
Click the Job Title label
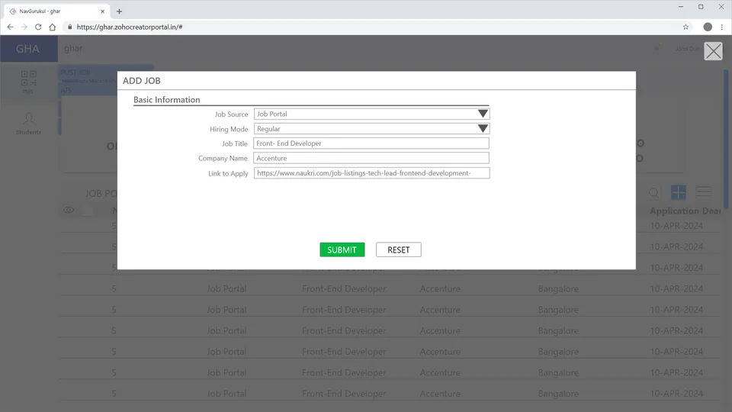tap(234, 144)
